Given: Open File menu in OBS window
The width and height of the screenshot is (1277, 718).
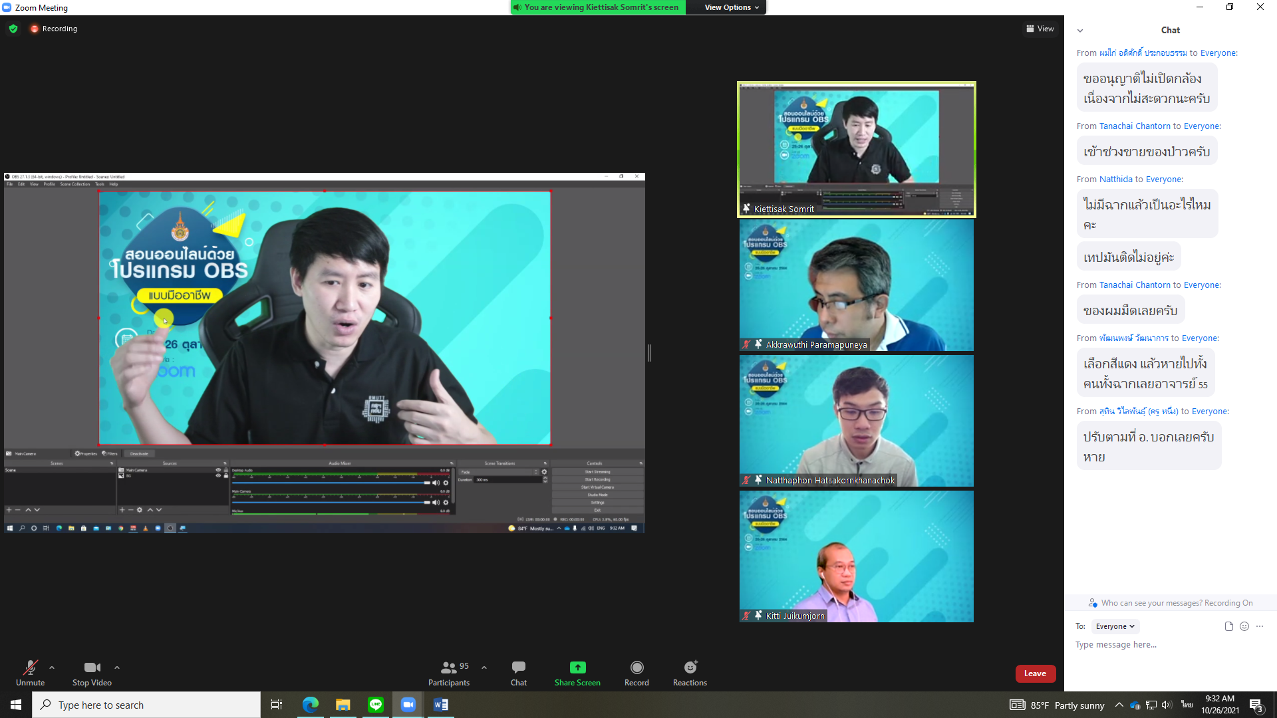Looking at the screenshot, I should coord(10,184).
